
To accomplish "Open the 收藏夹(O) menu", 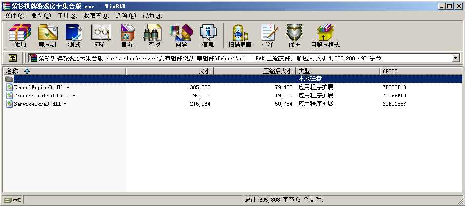I will (x=97, y=16).
